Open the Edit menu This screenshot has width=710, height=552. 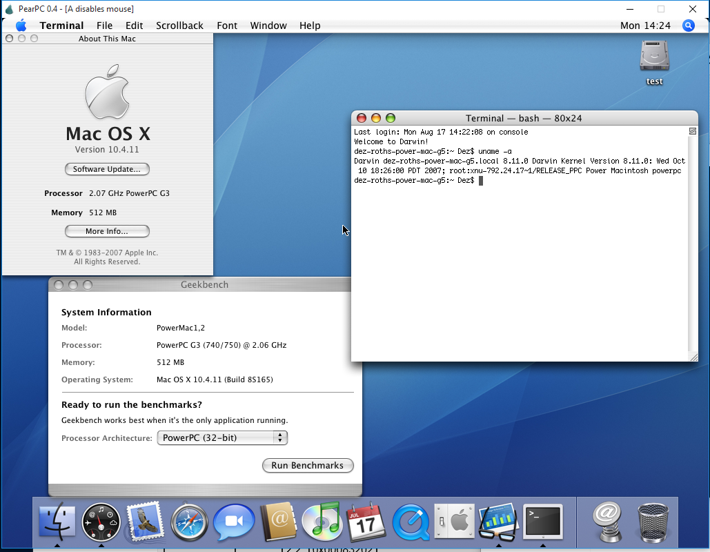[134, 26]
